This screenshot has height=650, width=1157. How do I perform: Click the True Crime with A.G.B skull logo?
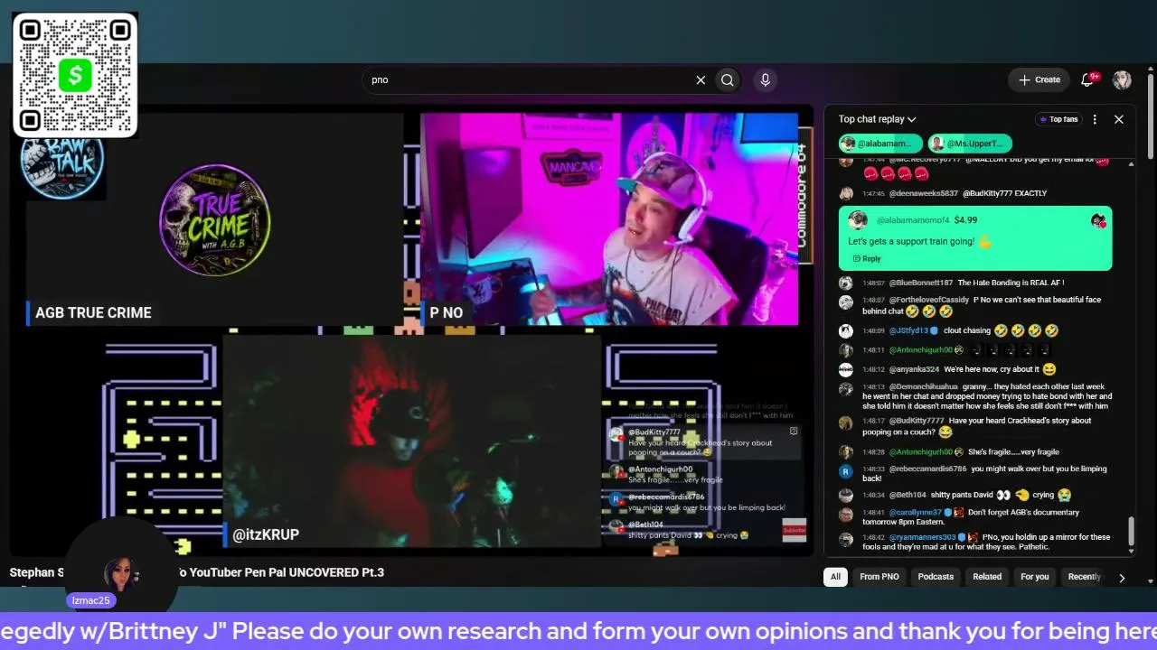click(x=214, y=219)
